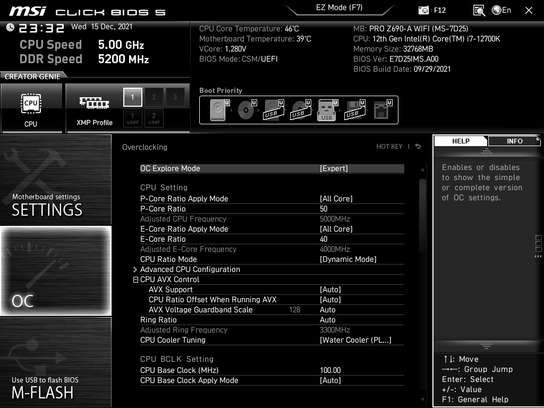The width and height of the screenshot is (544, 408).
Task: Edit the P-Core Ratio value 50
Action: coord(324,209)
